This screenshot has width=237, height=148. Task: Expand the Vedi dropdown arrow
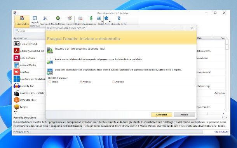[x=102, y=22]
